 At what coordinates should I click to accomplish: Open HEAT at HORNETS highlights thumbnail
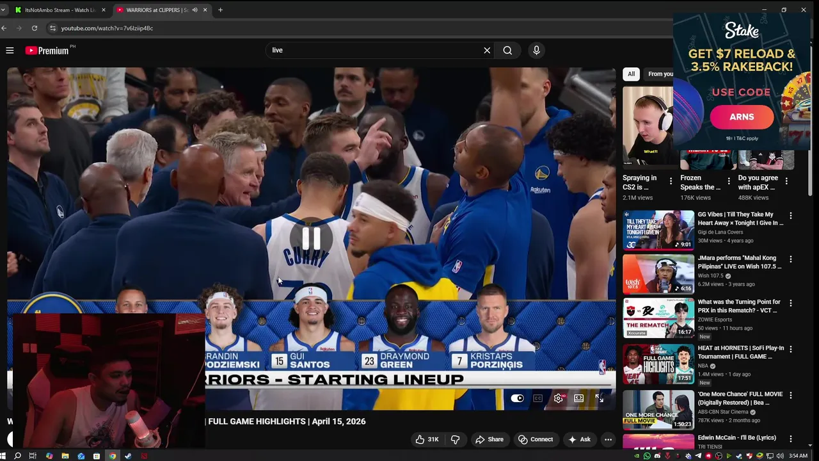coord(658,364)
